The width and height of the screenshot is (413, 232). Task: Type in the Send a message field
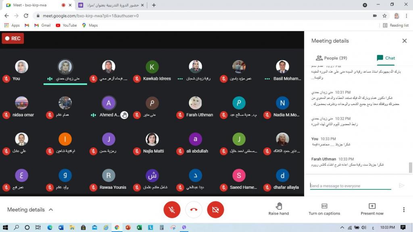pyautogui.click(x=350, y=186)
